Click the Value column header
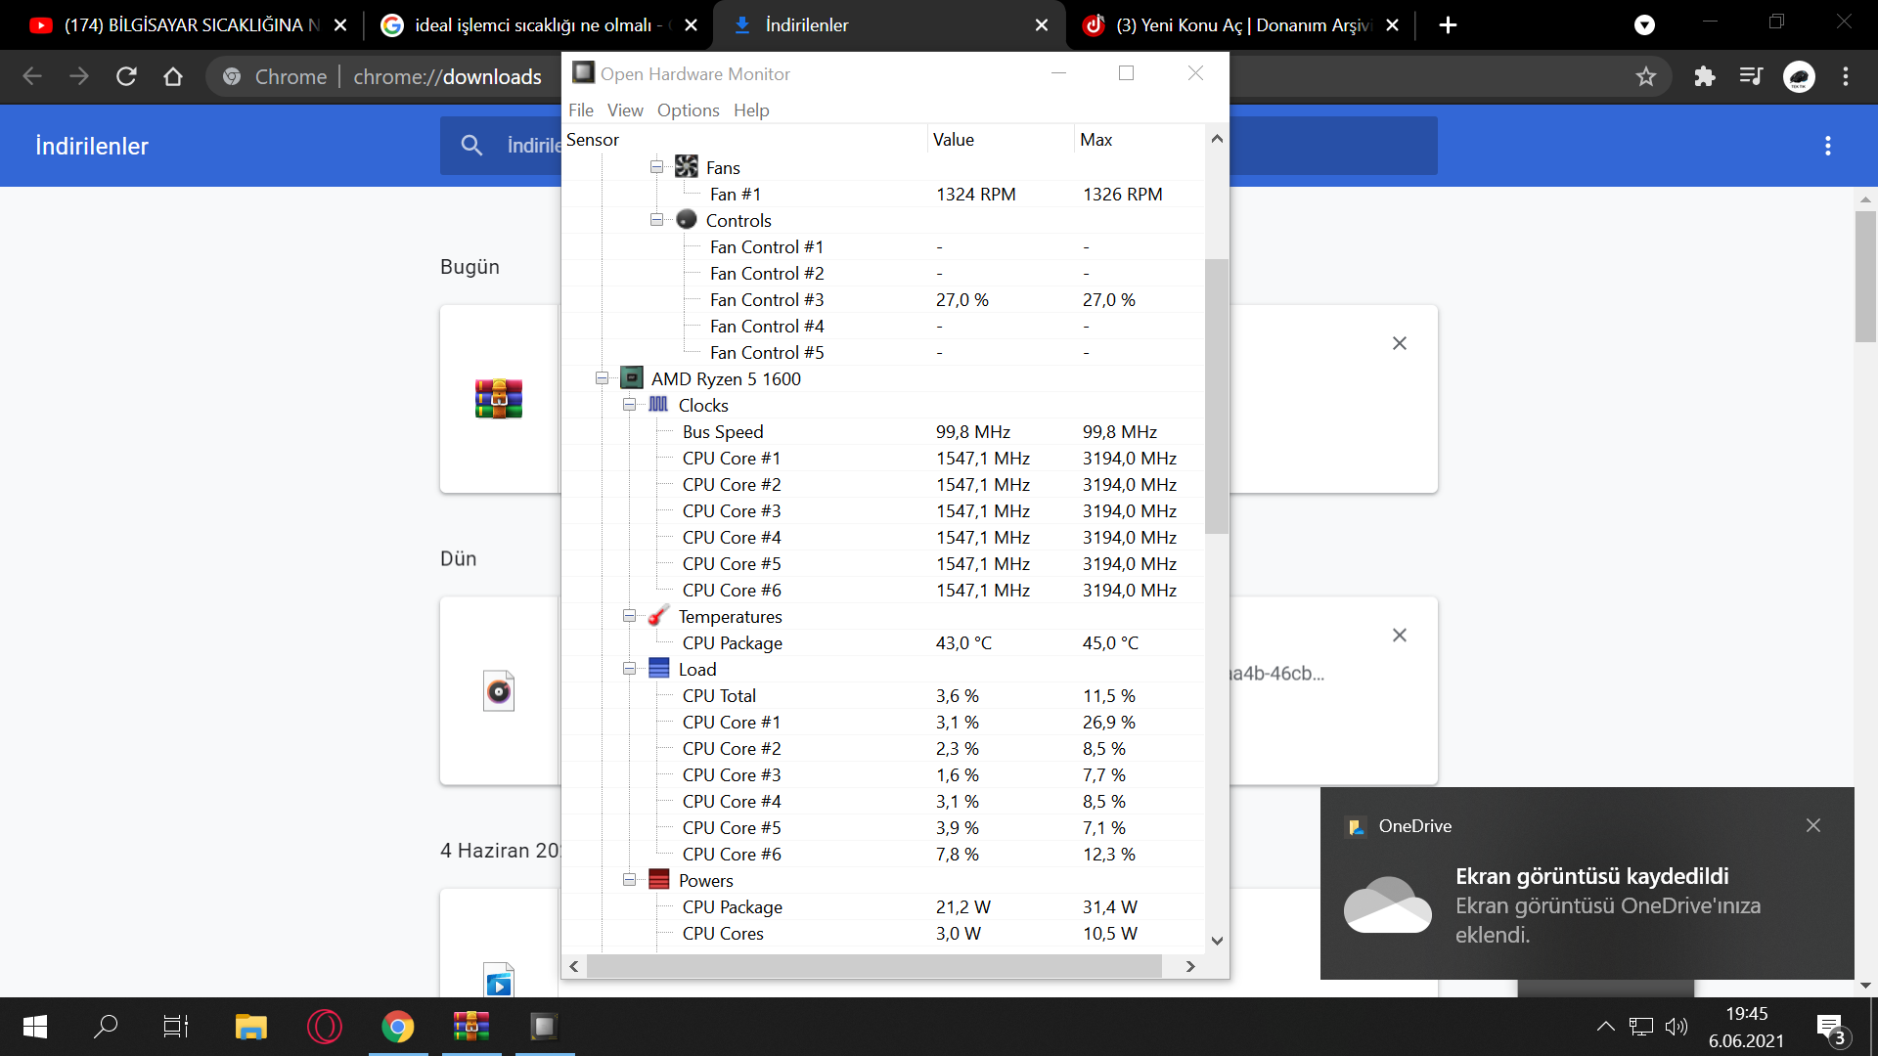 1001,139
